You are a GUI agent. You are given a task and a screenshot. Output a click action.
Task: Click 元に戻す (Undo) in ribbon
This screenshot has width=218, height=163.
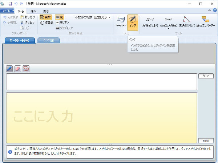pyautogui.click(x=11, y=17)
